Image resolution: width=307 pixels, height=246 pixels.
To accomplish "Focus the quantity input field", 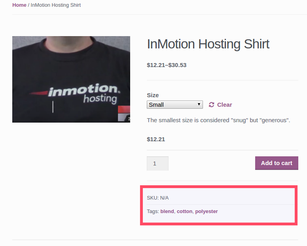I will pyautogui.click(x=157, y=163).
